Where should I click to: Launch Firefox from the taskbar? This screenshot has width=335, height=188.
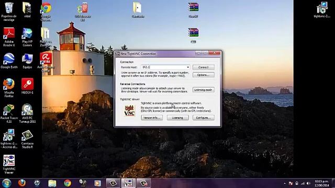(x=22, y=183)
